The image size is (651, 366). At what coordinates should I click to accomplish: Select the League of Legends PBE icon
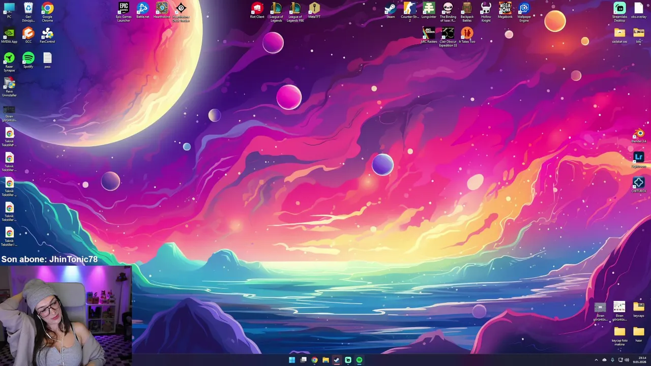click(x=295, y=12)
